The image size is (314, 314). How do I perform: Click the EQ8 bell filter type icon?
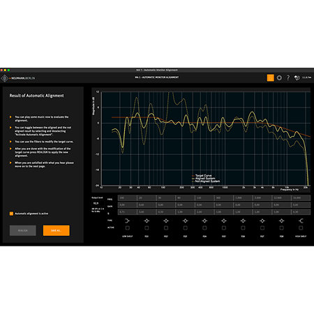281,220
